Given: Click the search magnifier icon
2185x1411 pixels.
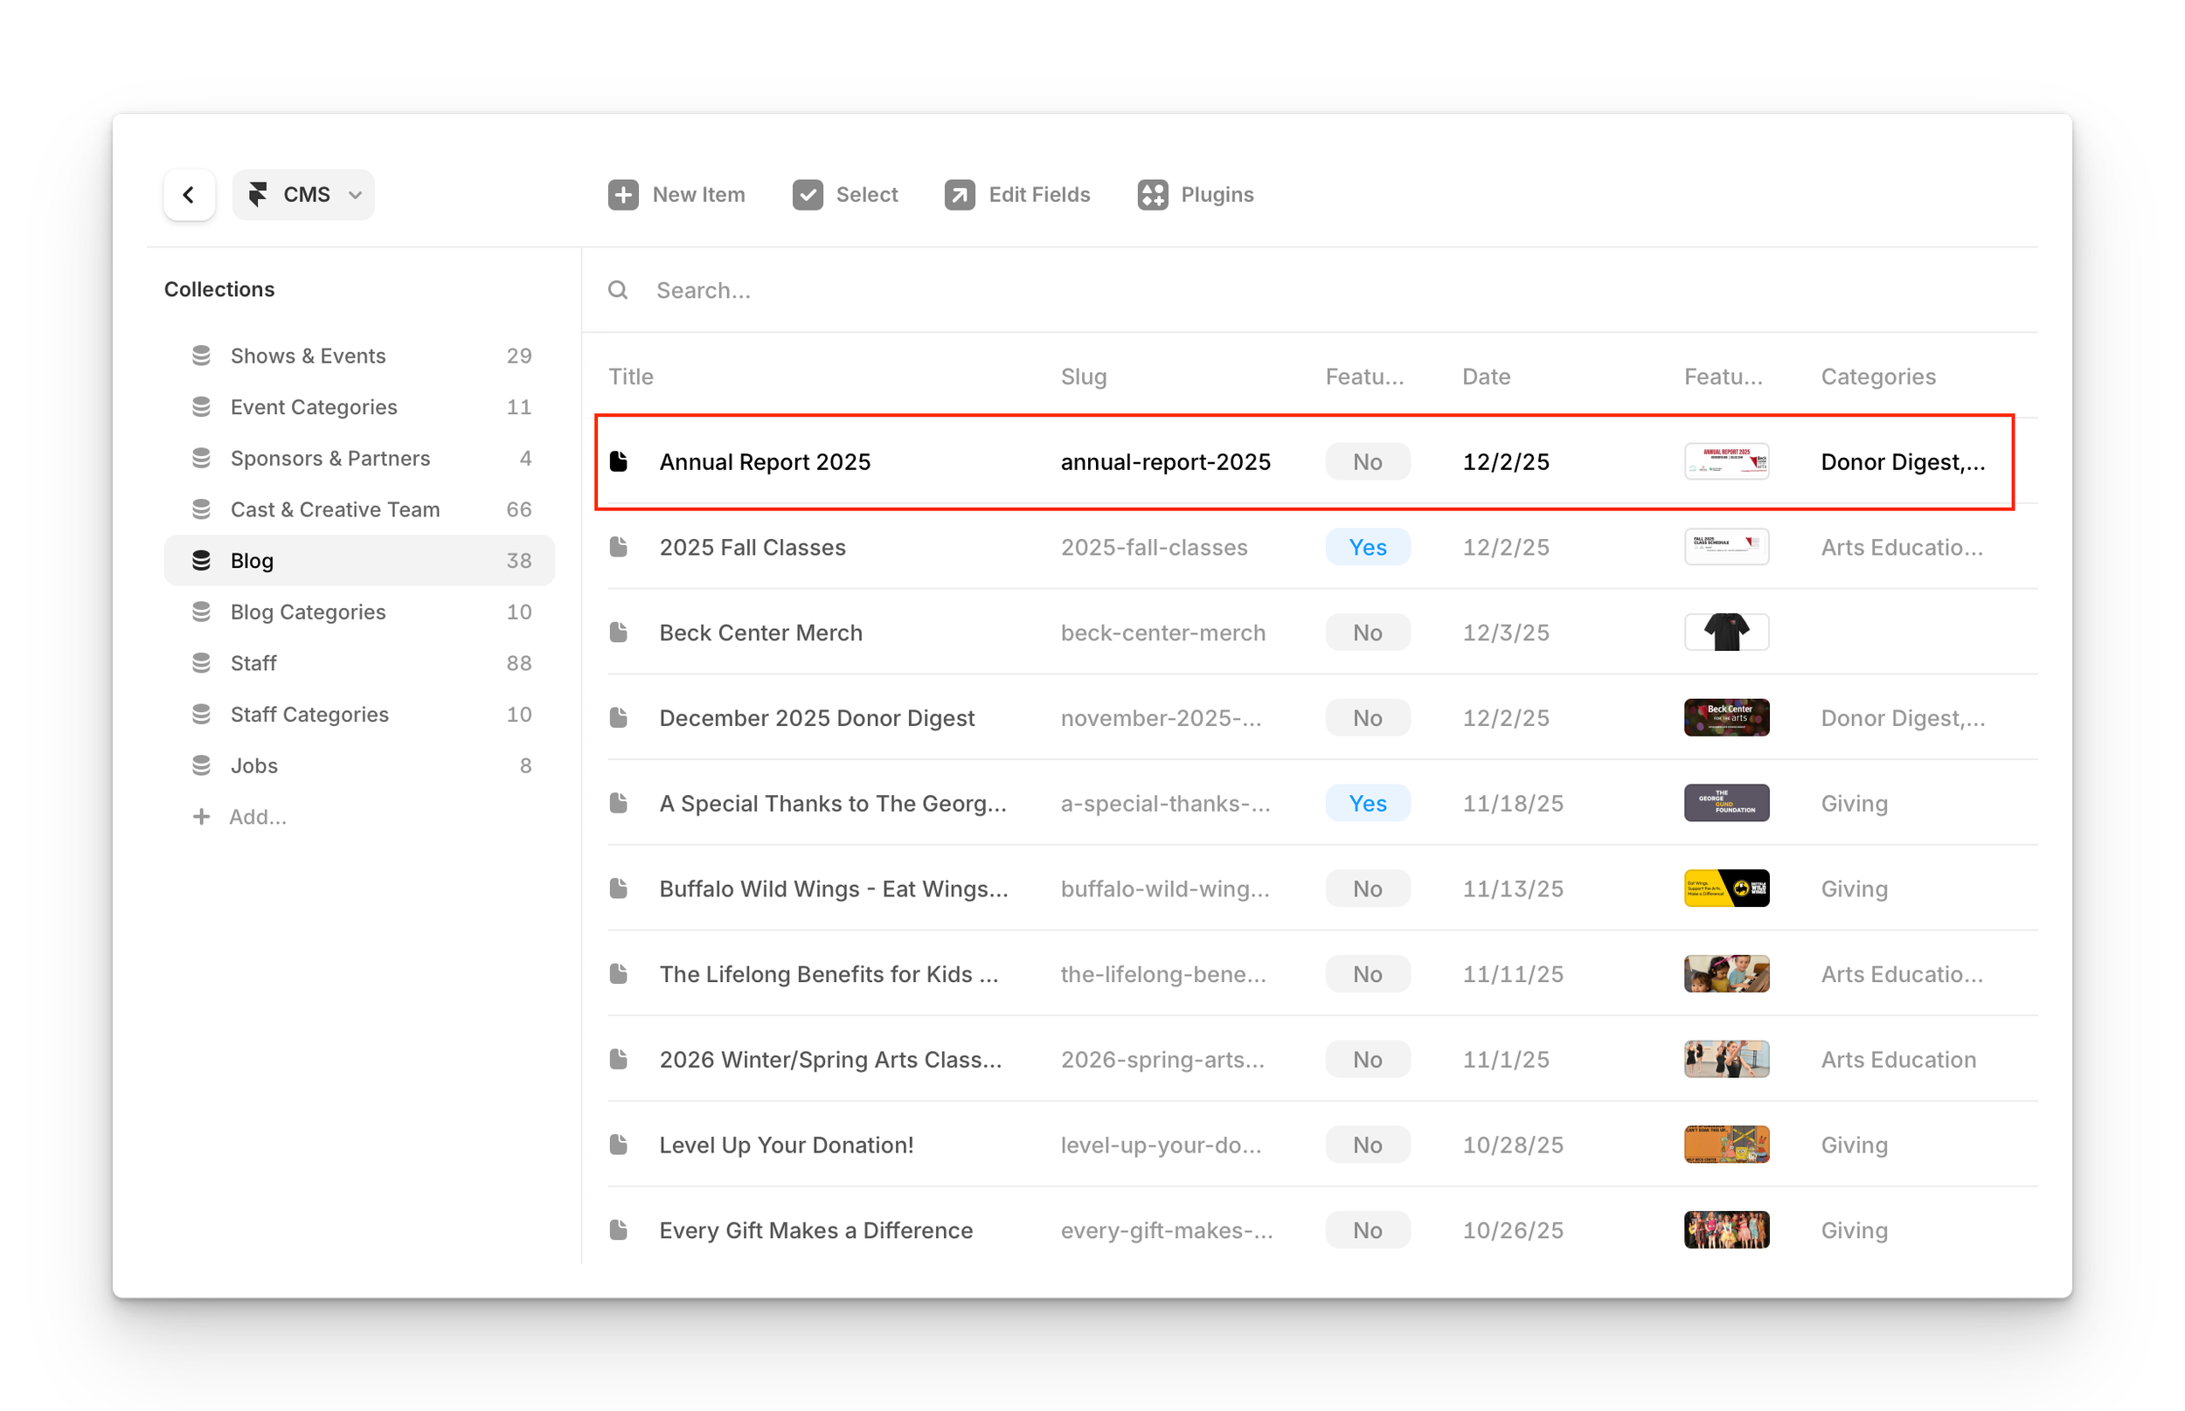Looking at the screenshot, I should click(619, 290).
